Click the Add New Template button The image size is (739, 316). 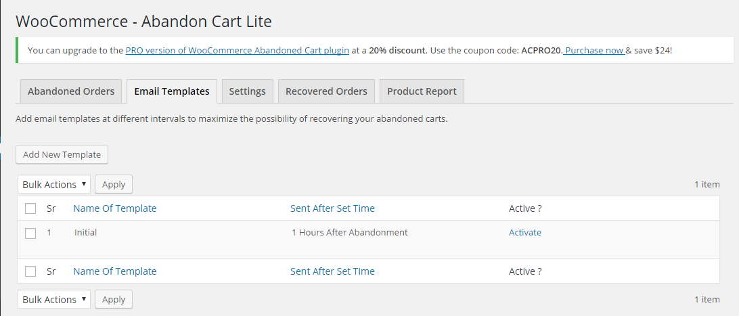click(x=62, y=154)
